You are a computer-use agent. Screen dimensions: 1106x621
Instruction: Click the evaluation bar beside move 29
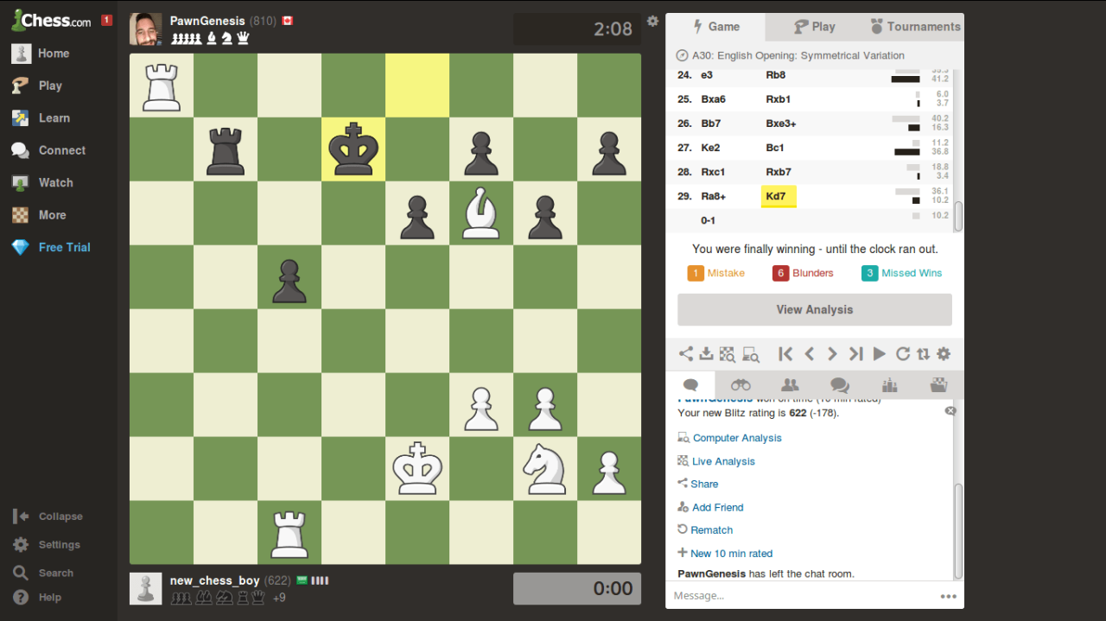coord(906,196)
